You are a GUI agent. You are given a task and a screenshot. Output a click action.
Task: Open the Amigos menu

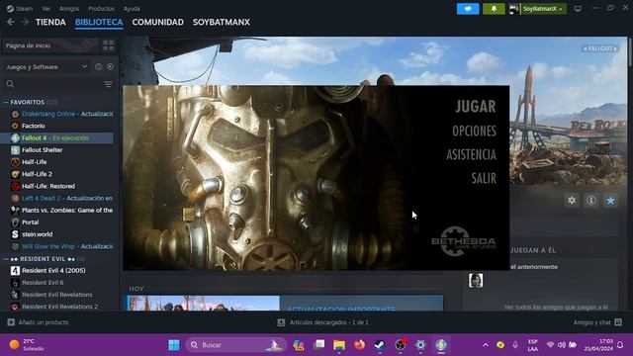69,9
